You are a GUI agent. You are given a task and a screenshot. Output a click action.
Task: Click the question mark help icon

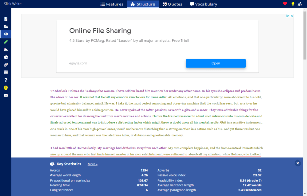6,80
